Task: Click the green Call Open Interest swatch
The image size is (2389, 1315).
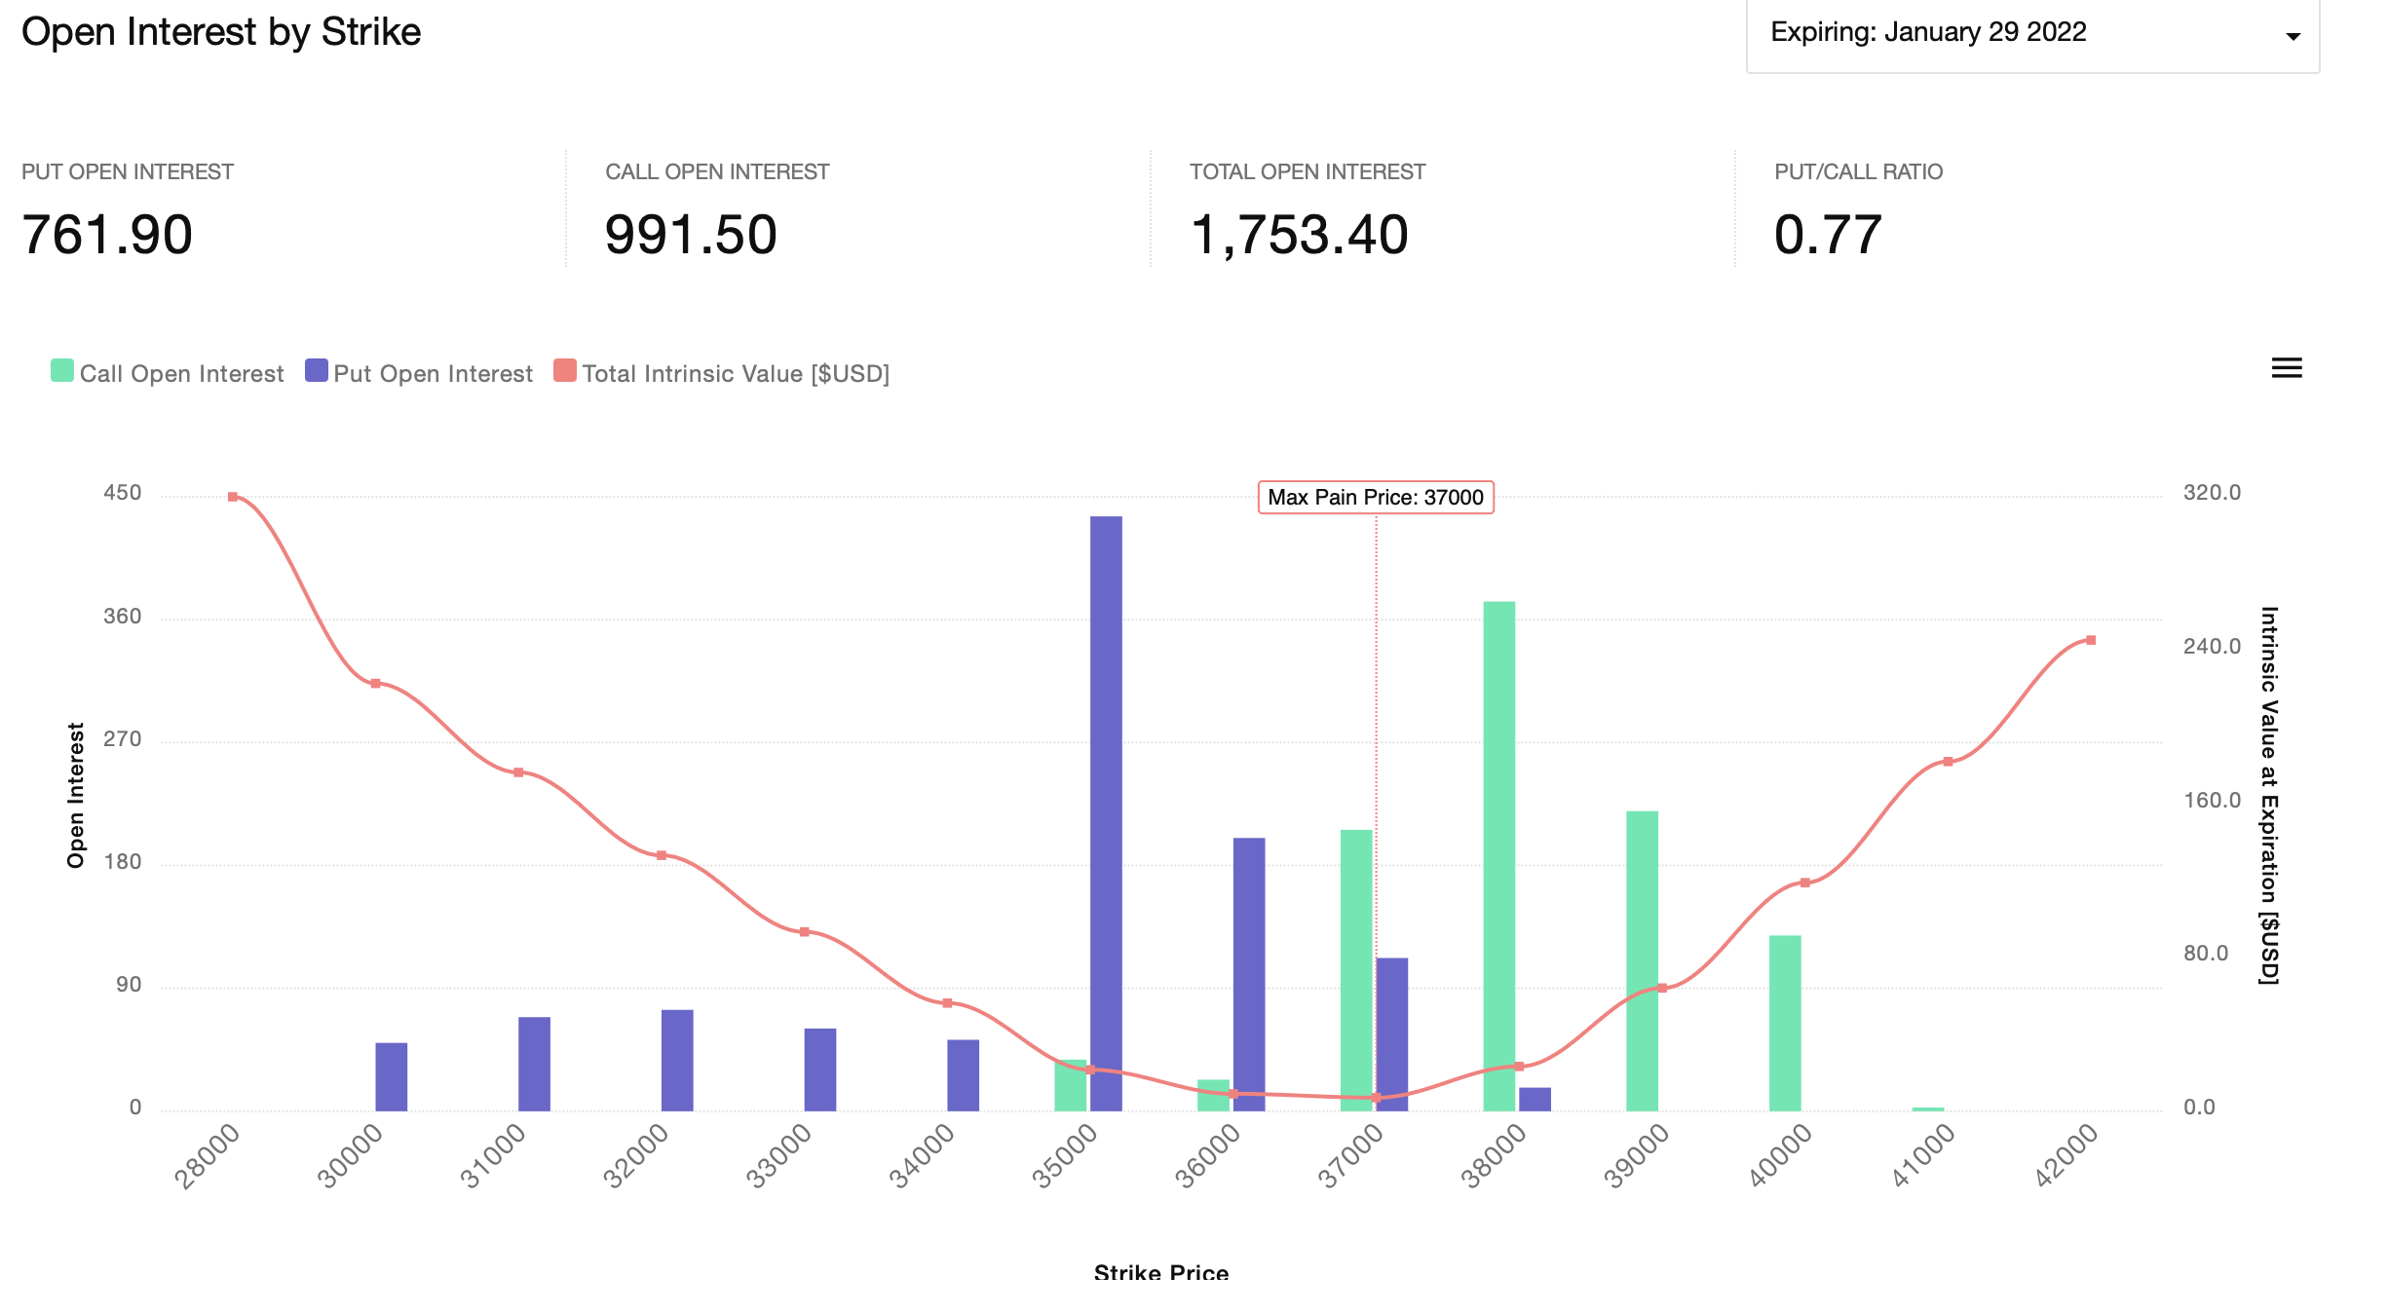Action: click(62, 371)
